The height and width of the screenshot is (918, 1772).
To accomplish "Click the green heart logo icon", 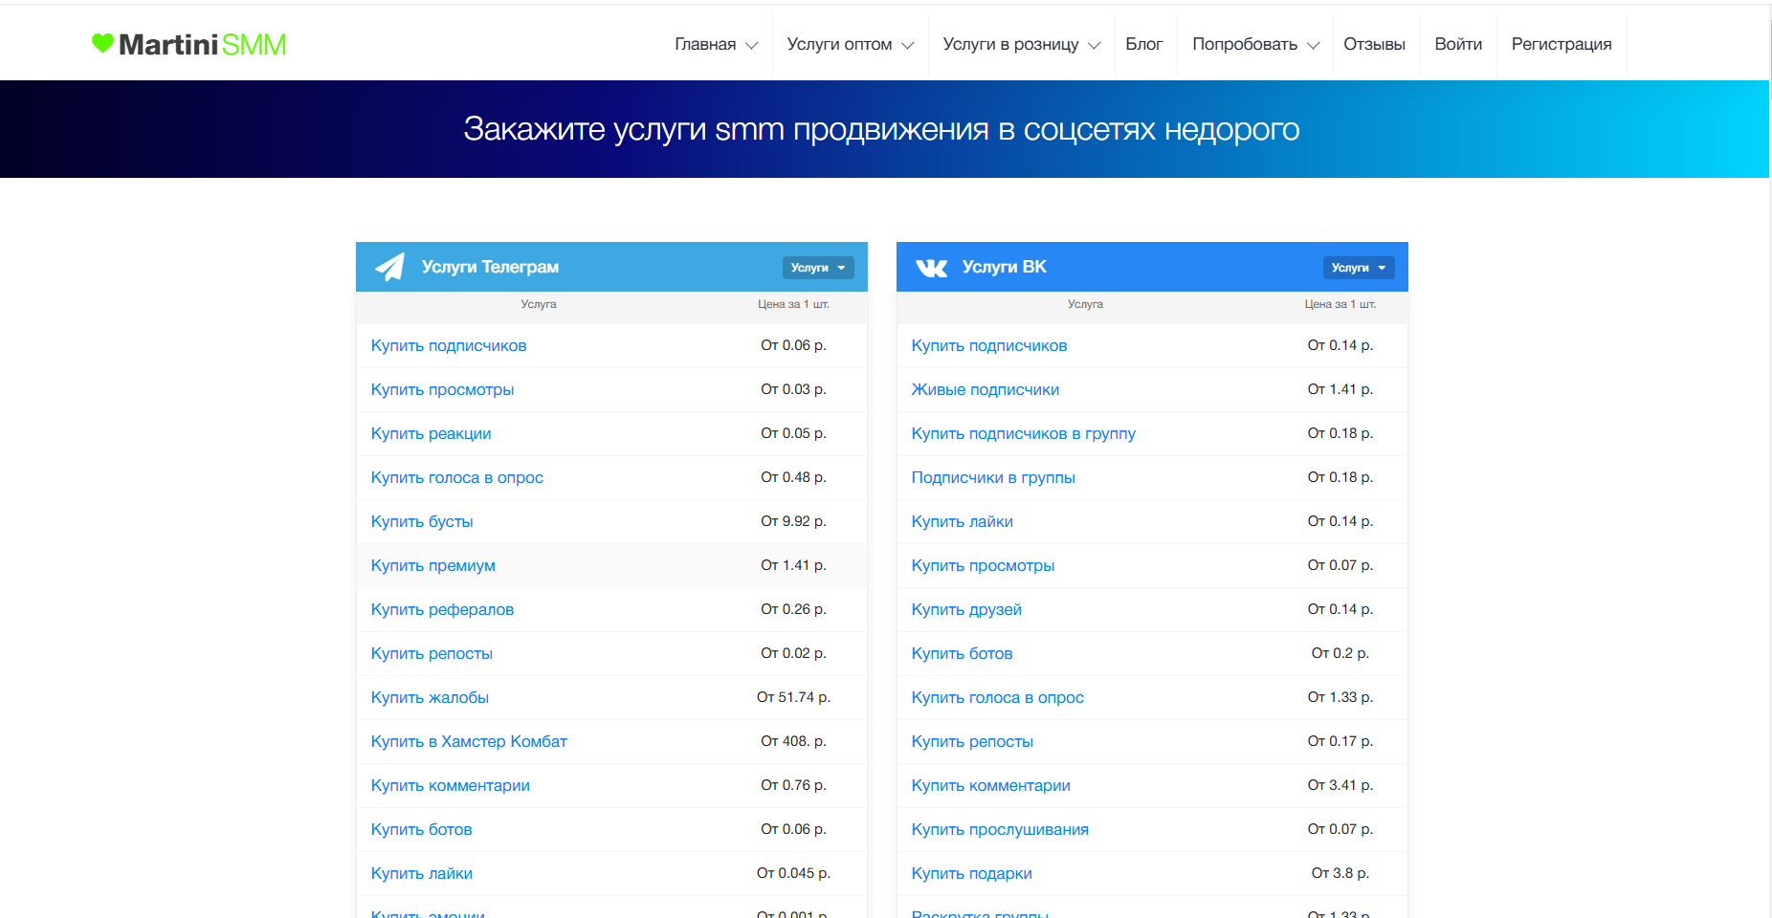I will click(x=102, y=43).
